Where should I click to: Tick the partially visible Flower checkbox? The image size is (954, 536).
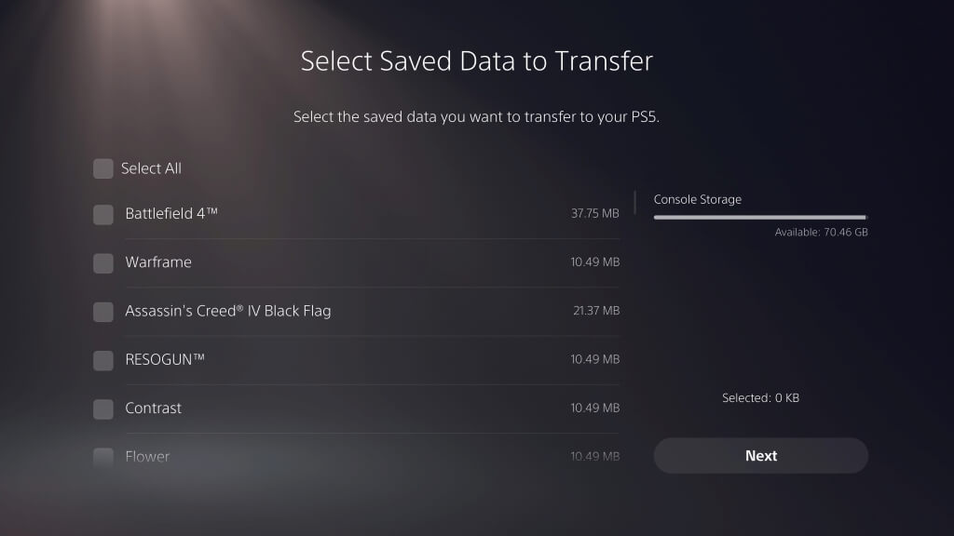103,456
